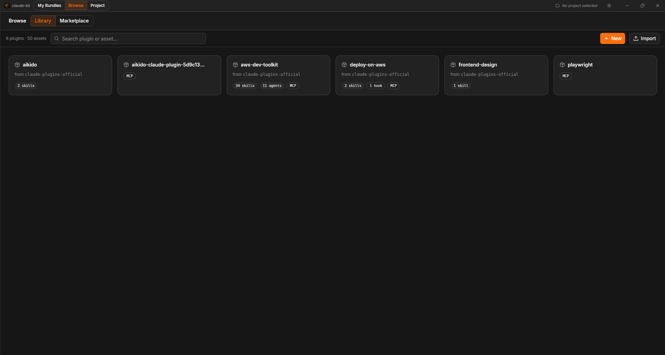Viewport: 665px width, 355px height.
Task: Click the 2 skills badge on aikido
Action: 26,86
